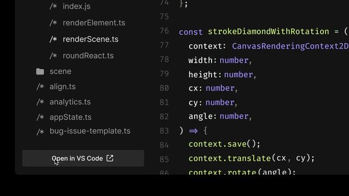Click cx parameter on line 80
Viewport: 349px width, 196px height.
(194, 88)
